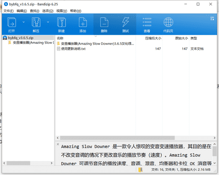The height and width of the screenshot is (175, 219).
Task: Click the file list horizontal scrollbar thumb
Action: point(117,138)
